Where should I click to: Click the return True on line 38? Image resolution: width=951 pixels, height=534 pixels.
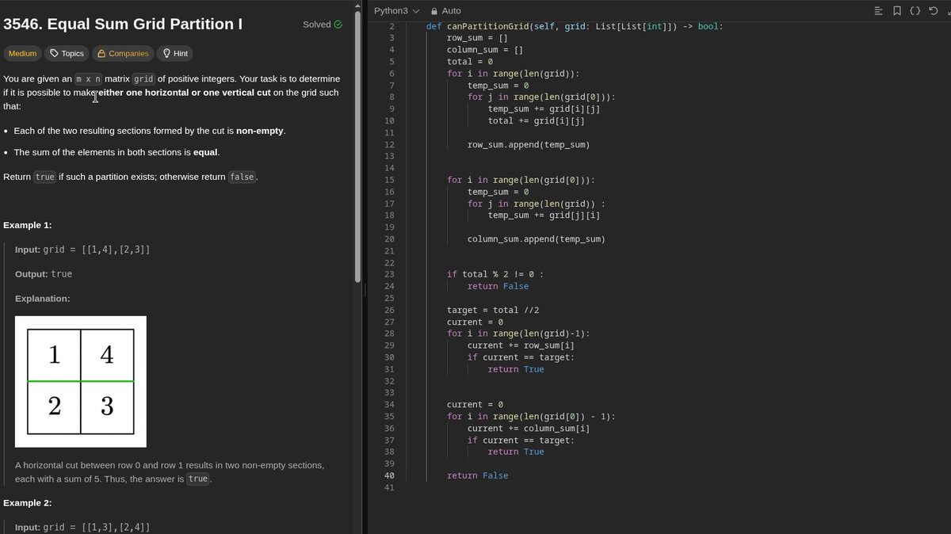515,452
